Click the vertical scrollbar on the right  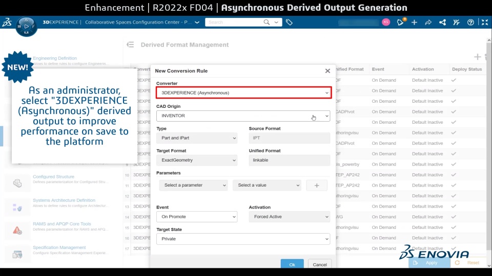point(489,147)
